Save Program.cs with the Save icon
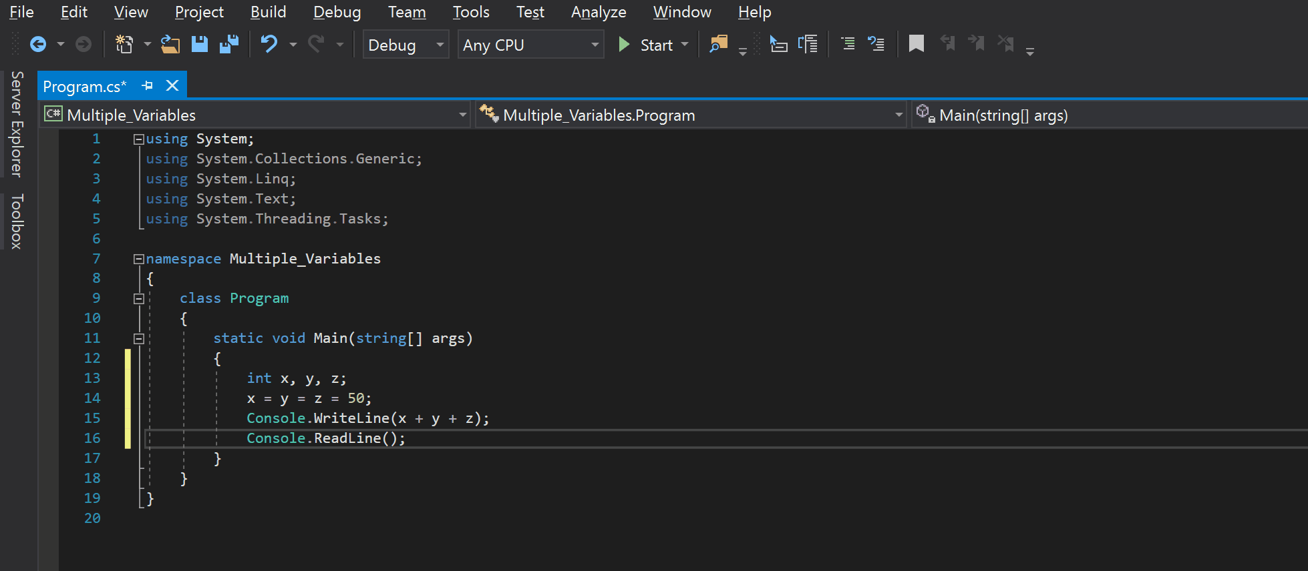The height and width of the screenshot is (571, 1308). [x=200, y=45]
